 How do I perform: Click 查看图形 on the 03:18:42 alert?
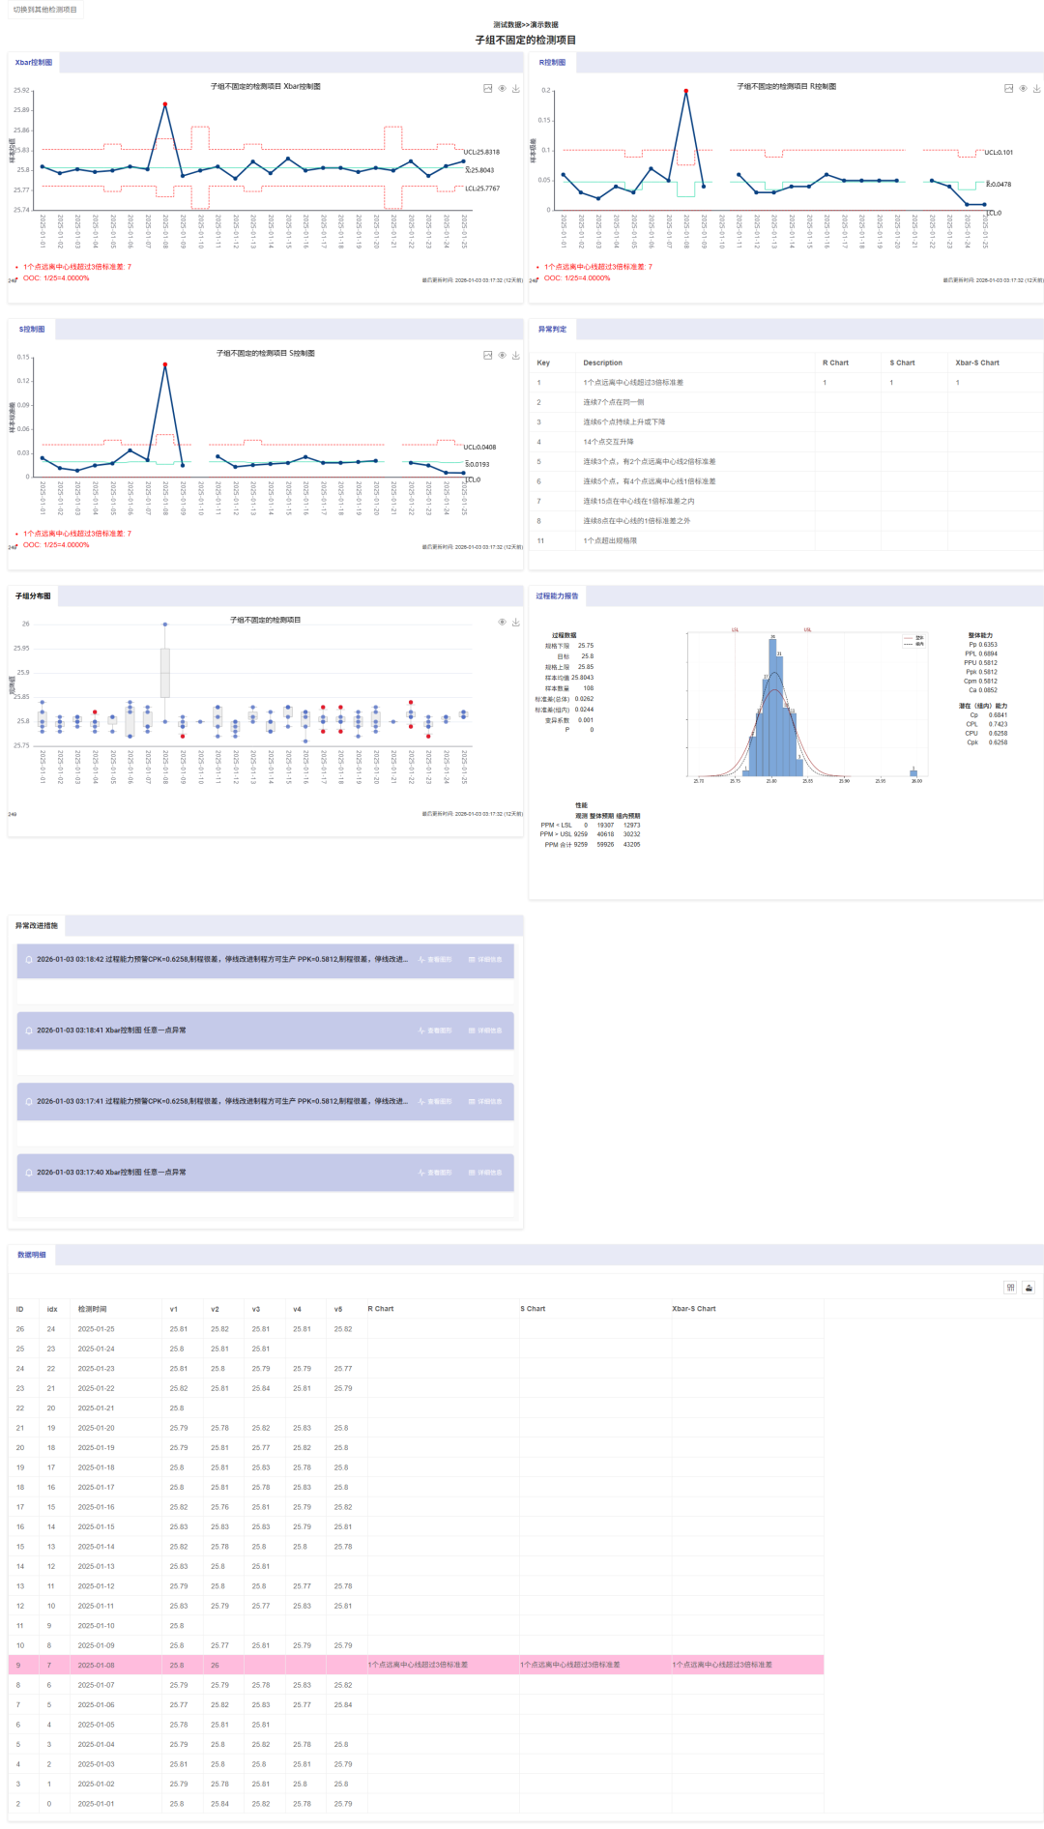click(436, 960)
